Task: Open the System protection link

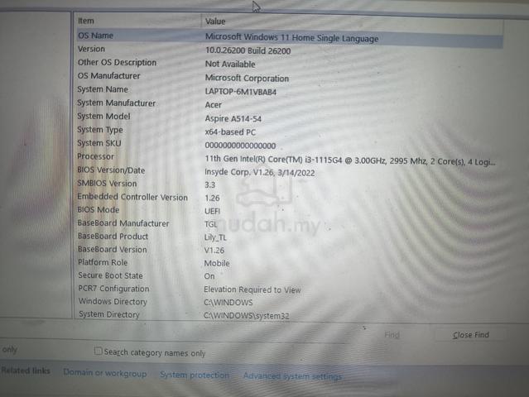Action: pyautogui.click(x=195, y=375)
